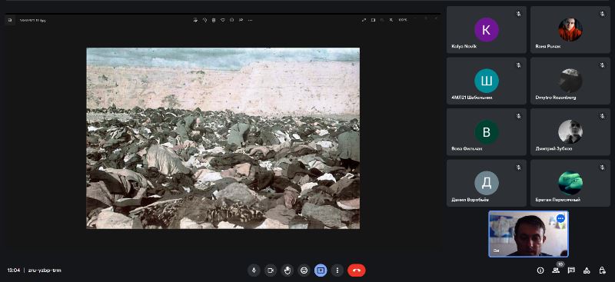Raise hand using the hand icon
Image resolution: width=615 pixels, height=282 pixels.
(x=287, y=270)
